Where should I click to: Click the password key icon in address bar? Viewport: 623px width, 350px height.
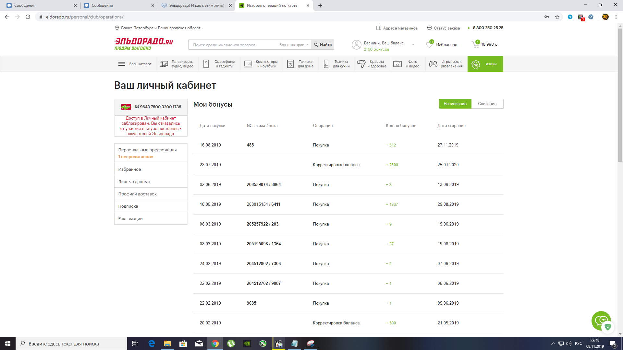[x=547, y=17]
